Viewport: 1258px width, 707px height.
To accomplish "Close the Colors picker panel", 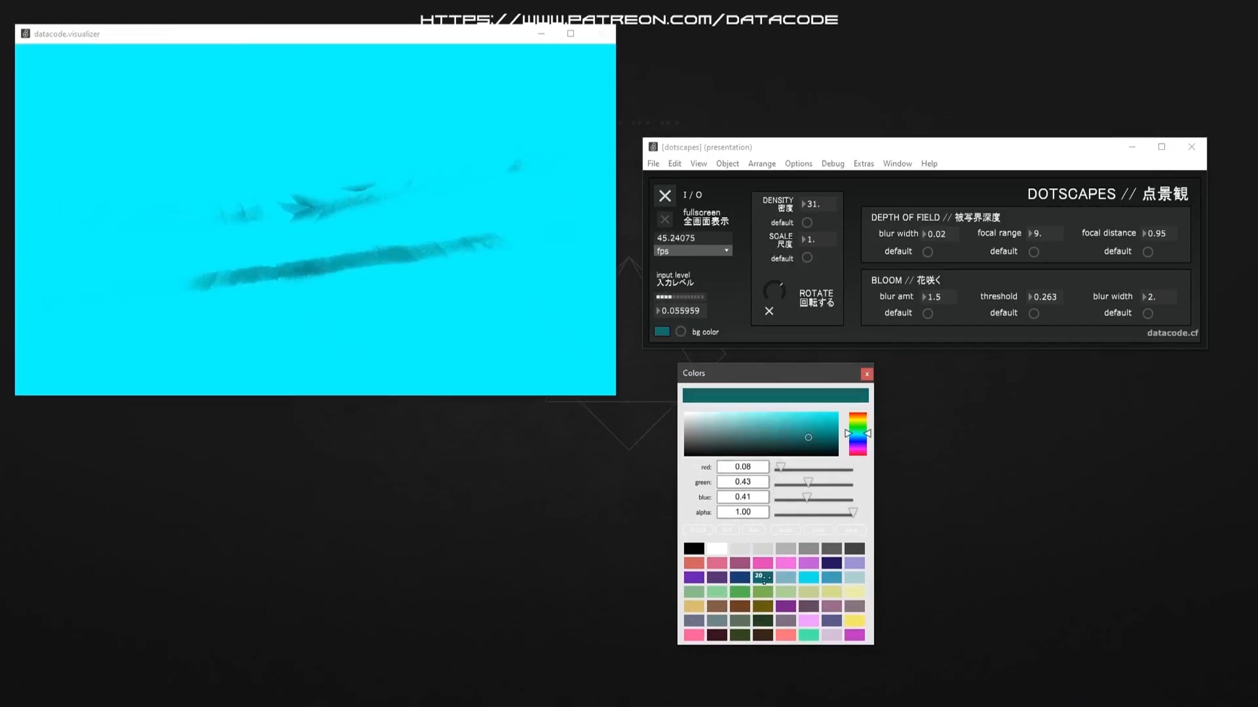I will pyautogui.click(x=866, y=374).
